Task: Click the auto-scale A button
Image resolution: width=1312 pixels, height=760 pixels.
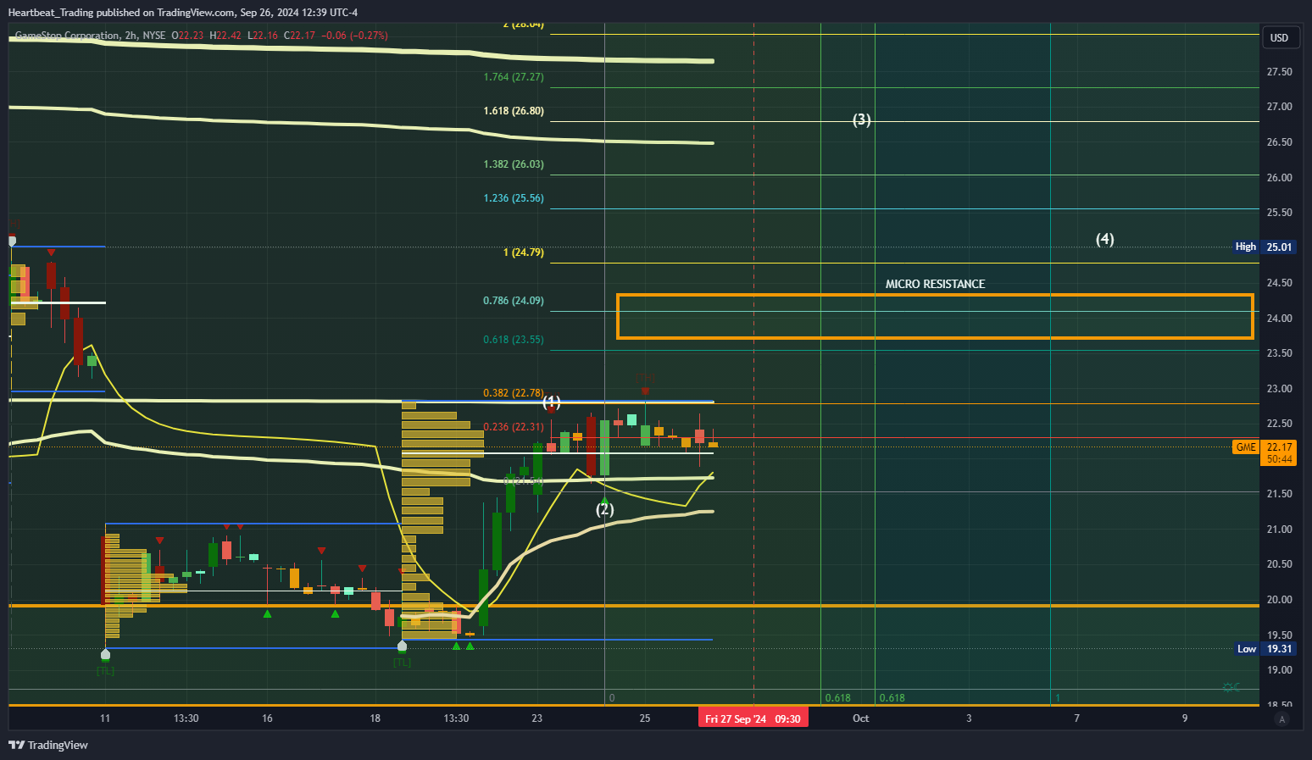Action: click(x=1281, y=719)
